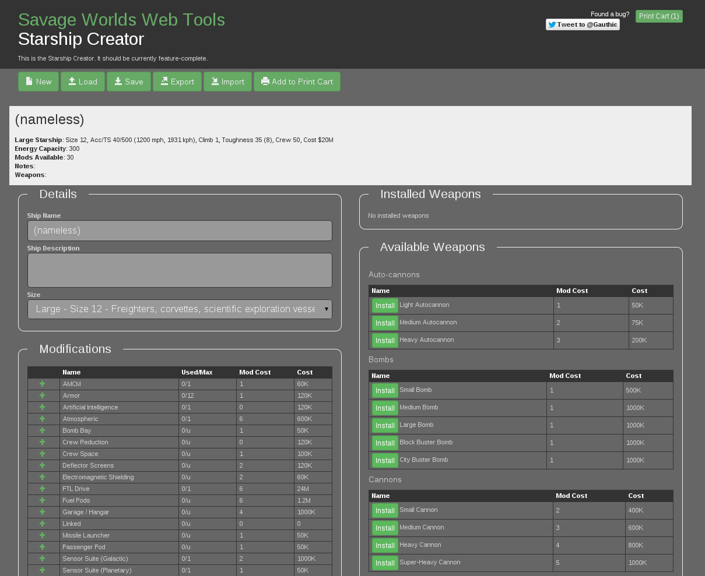Install the Small Cannon

[x=385, y=511]
